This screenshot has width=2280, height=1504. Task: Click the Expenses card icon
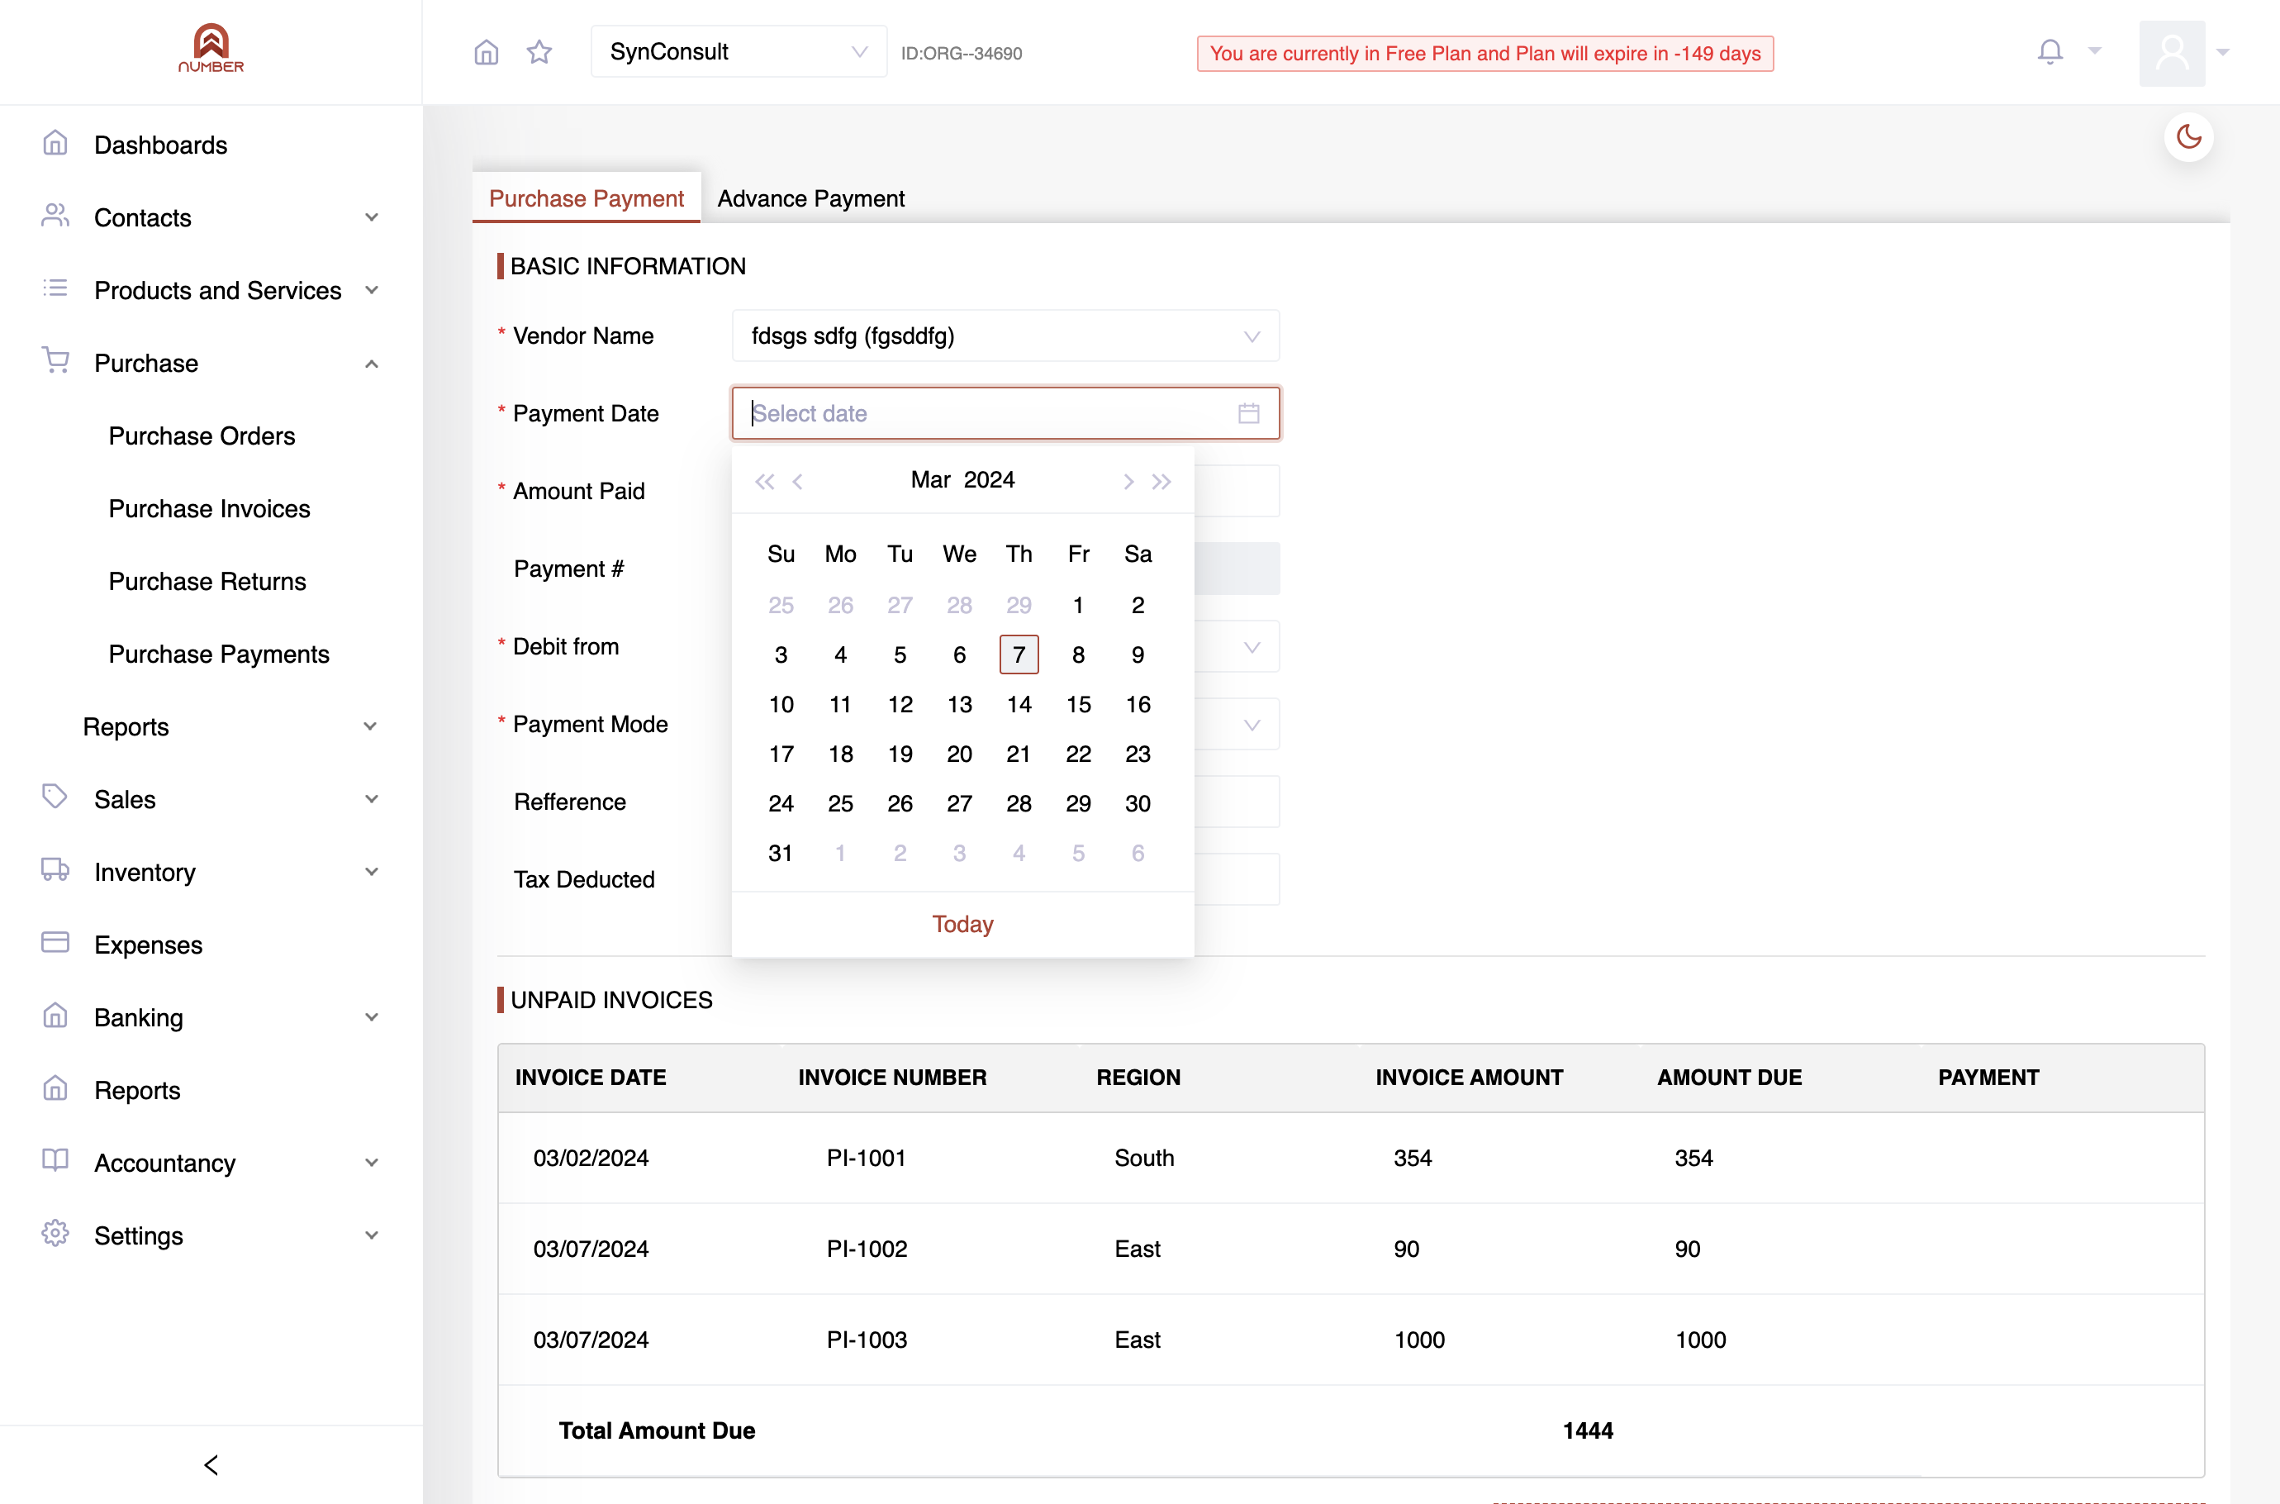(x=55, y=943)
